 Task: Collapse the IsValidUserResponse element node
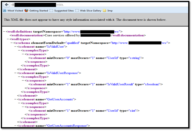click(15, 73)
